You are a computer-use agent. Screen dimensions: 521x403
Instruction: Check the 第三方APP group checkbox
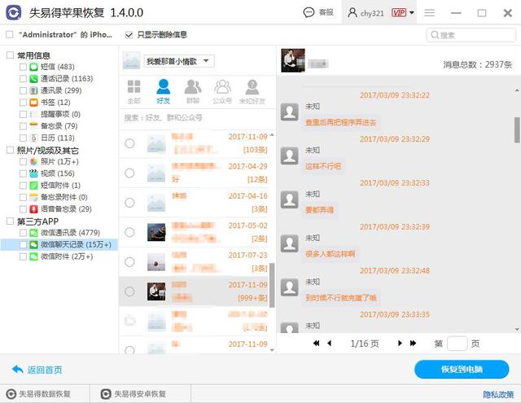pyautogui.click(x=10, y=221)
